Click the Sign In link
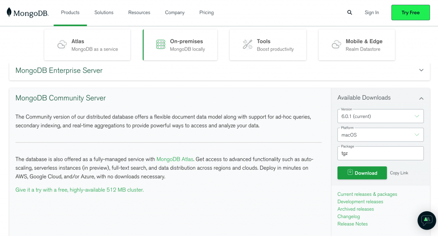Image resolution: width=438 pixels, height=236 pixels. pyautogui.click(x=372, y=12)
